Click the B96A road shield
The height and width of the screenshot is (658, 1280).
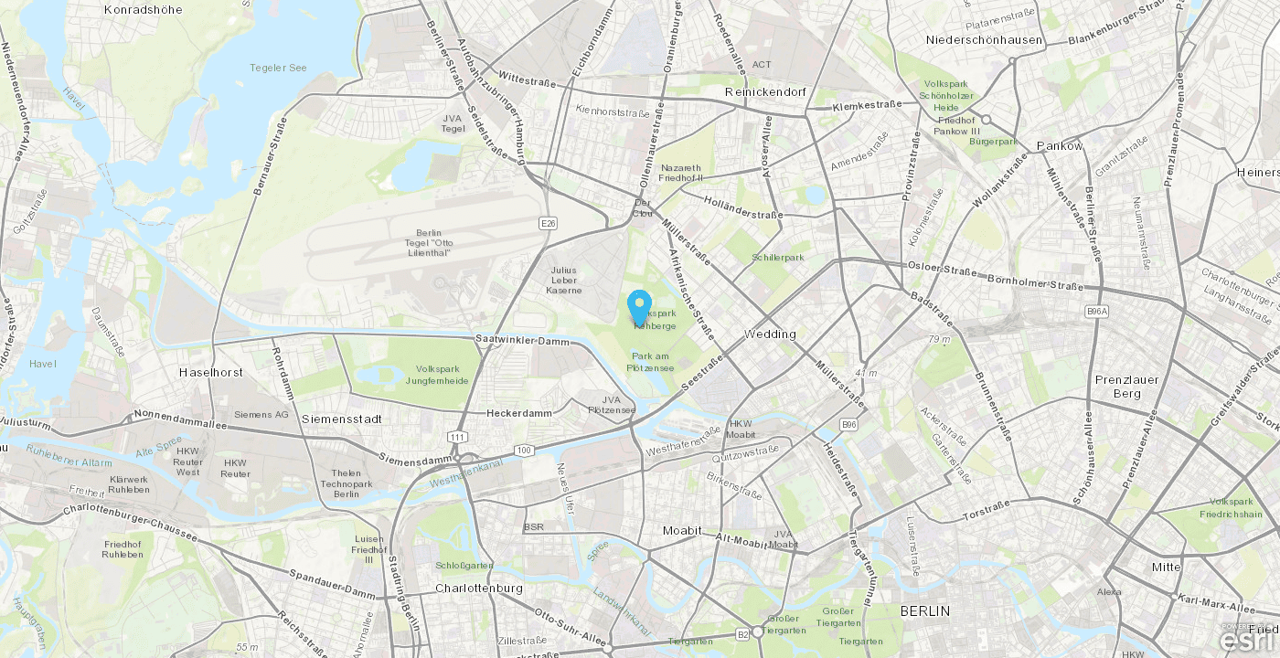point(1098,312)
